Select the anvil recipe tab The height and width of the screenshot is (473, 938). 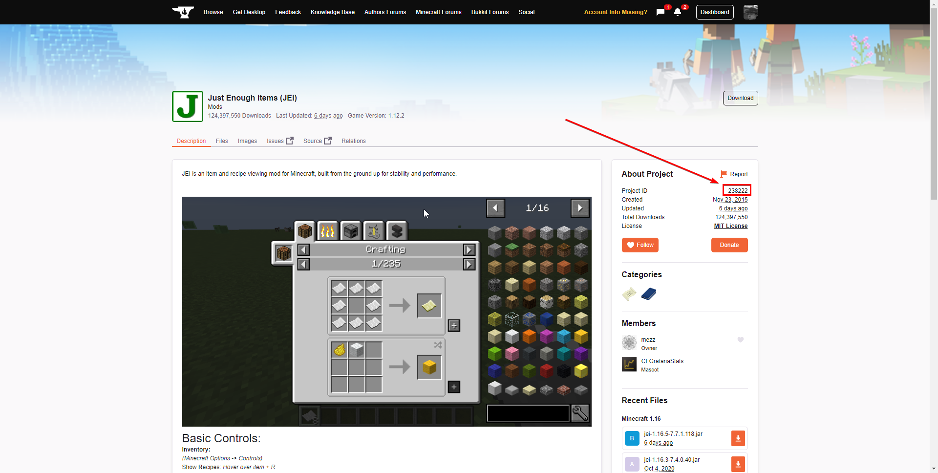397,230
